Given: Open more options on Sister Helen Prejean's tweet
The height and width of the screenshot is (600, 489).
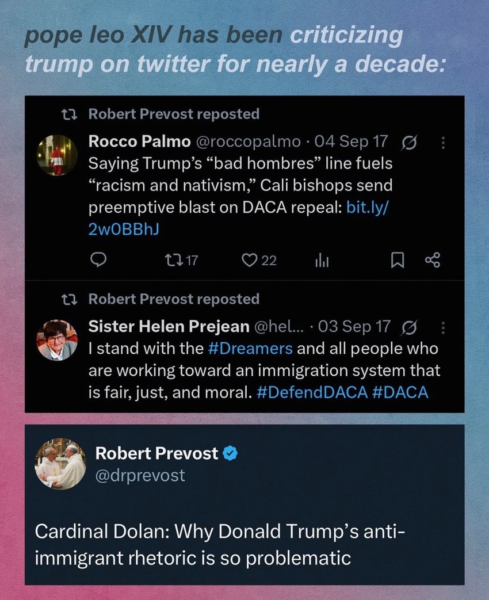Looking at the screenshot, I should pyautogui.click(x=443, y=327).
